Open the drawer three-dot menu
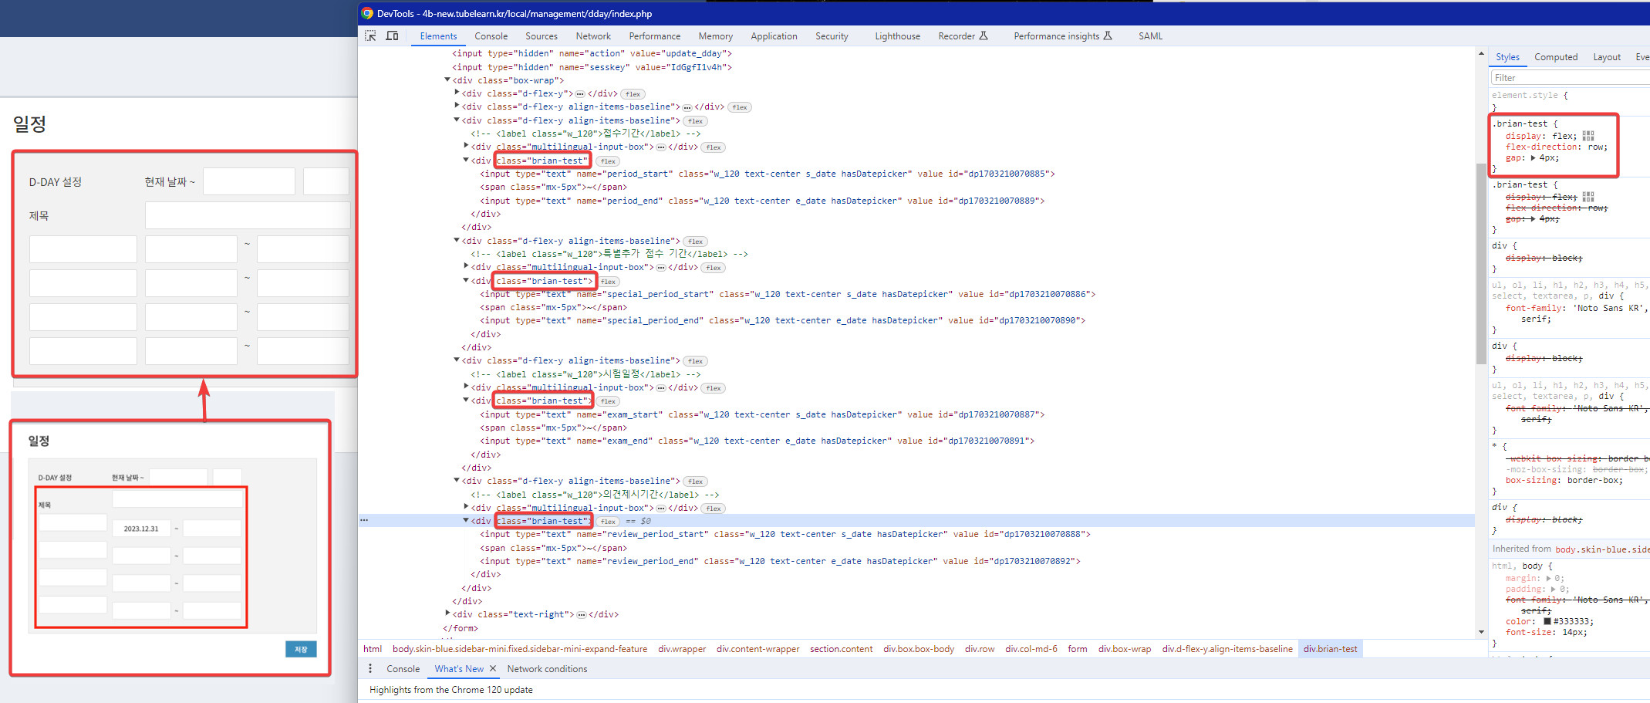Viewport: 1650px width, 703px height. (x=370, y=668)
